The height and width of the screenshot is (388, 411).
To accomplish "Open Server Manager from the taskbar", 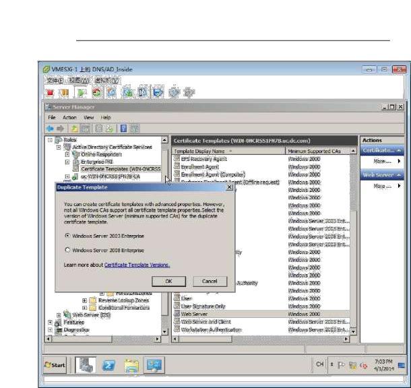I will pyautogui.click(x=86, y=365).
